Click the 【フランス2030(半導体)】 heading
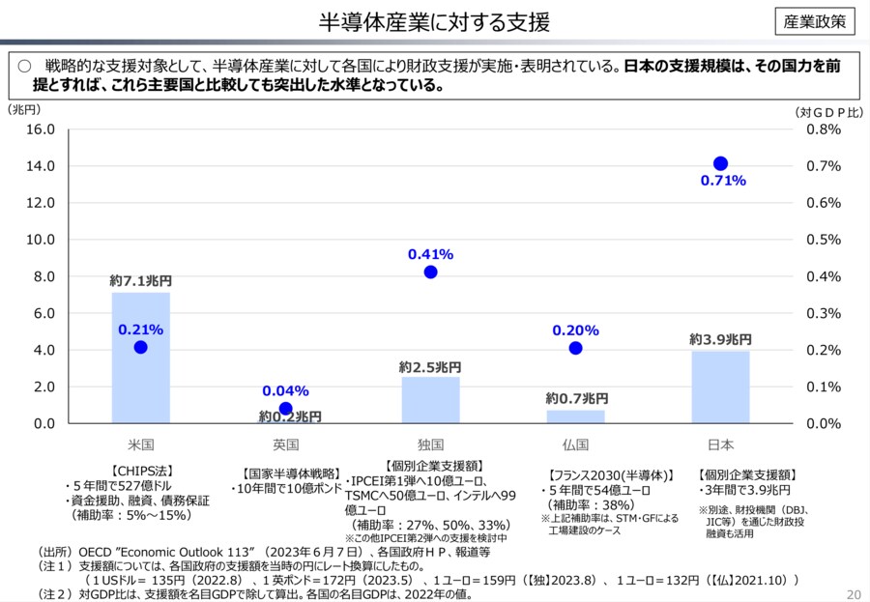The height and width of the screenshot is (602, 870). point(609,475)
